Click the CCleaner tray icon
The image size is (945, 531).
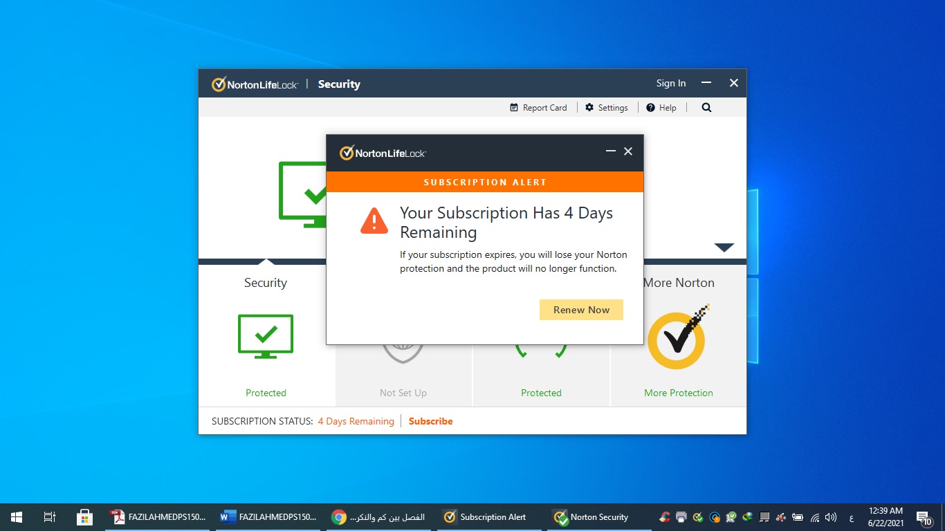point(665,517)
